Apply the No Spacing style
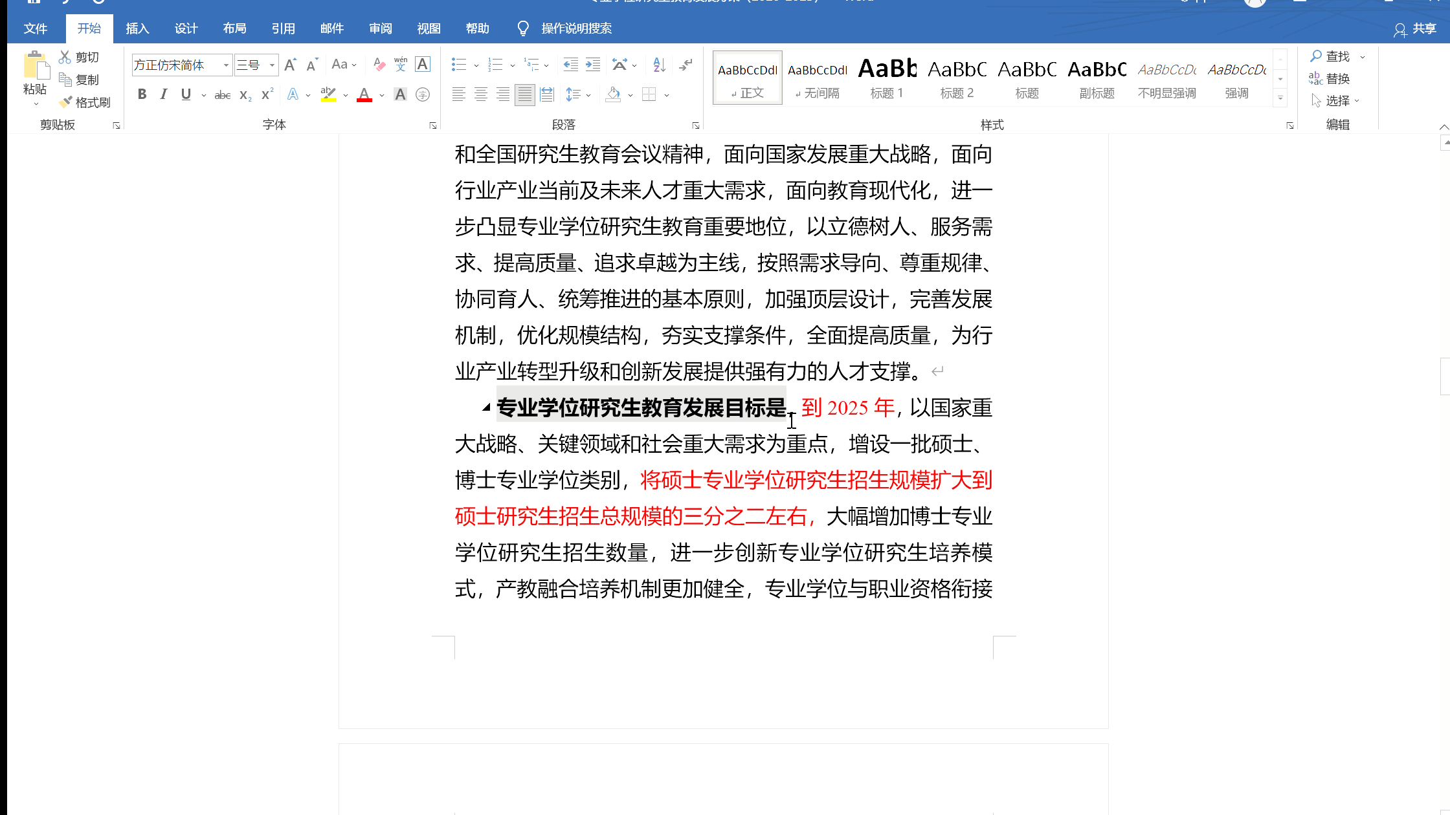The width and height of the screenshot is (1450, 815). 817,78
